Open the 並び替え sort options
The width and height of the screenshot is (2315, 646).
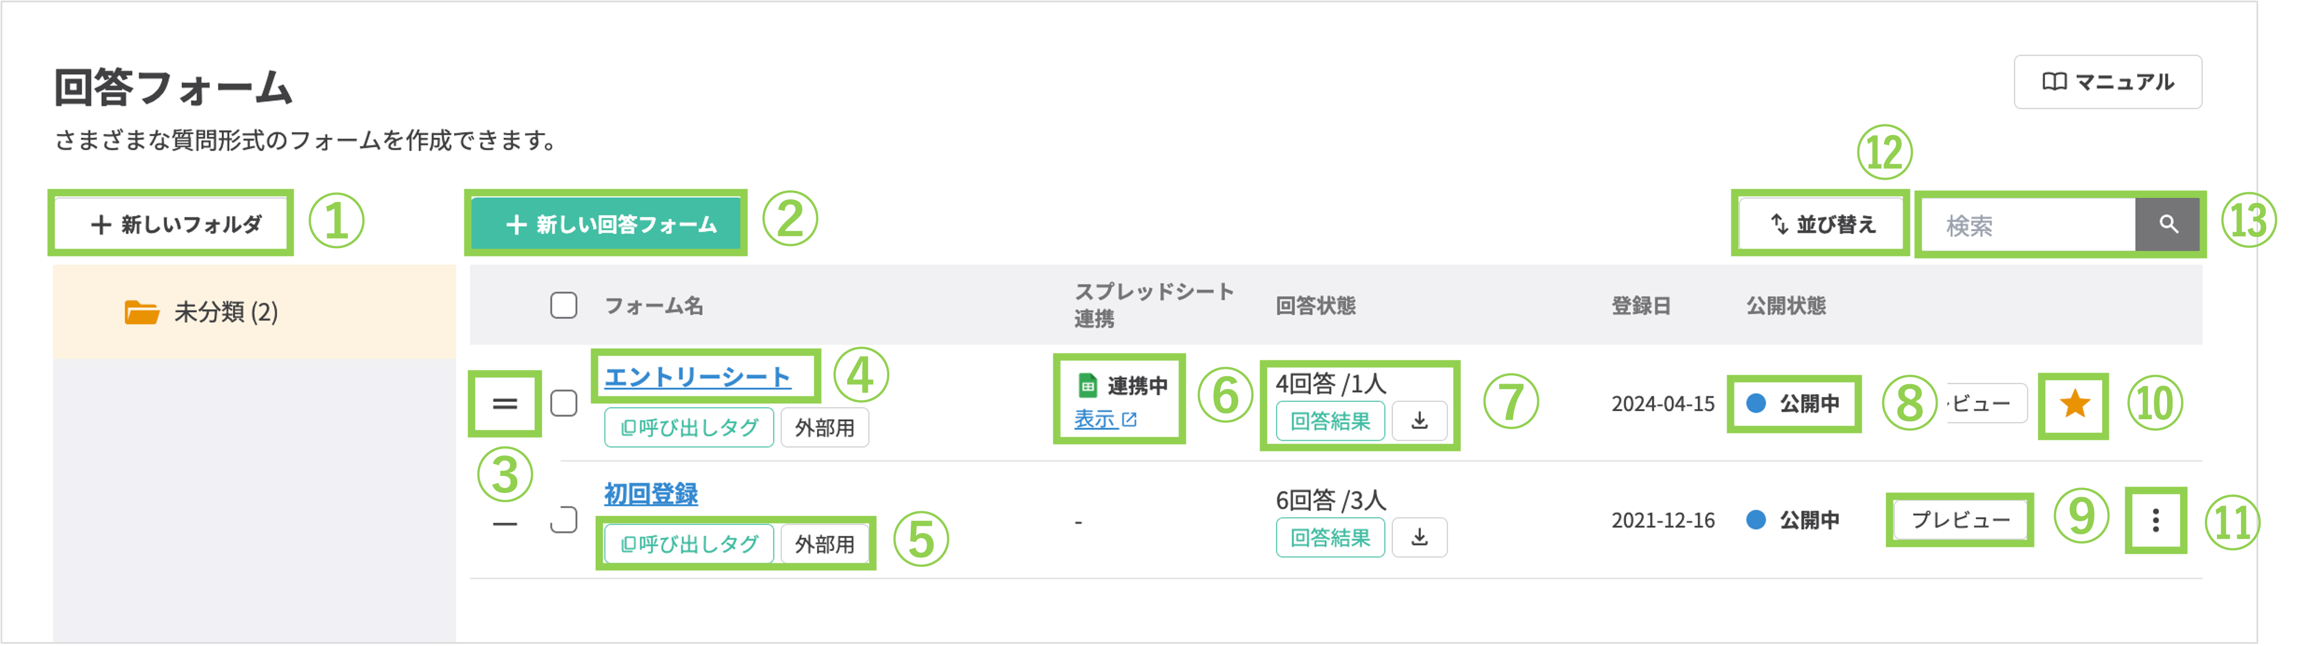tap(1821, 225)
